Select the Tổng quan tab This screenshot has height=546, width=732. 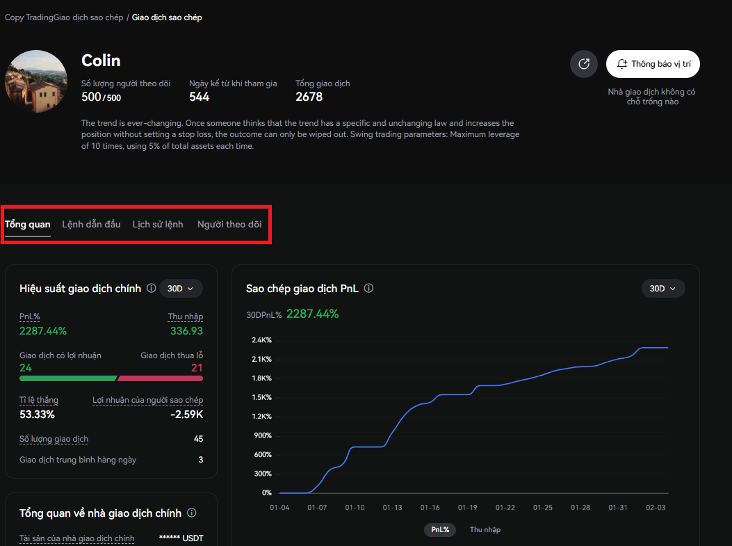(x=28, y=225)
